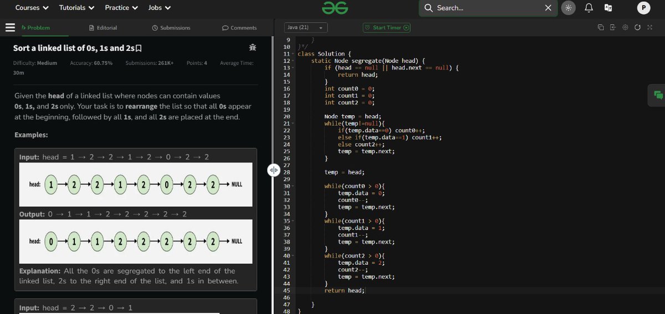Click the problem title text
This screenshot has height=314, width=665.
pos(74,48)
